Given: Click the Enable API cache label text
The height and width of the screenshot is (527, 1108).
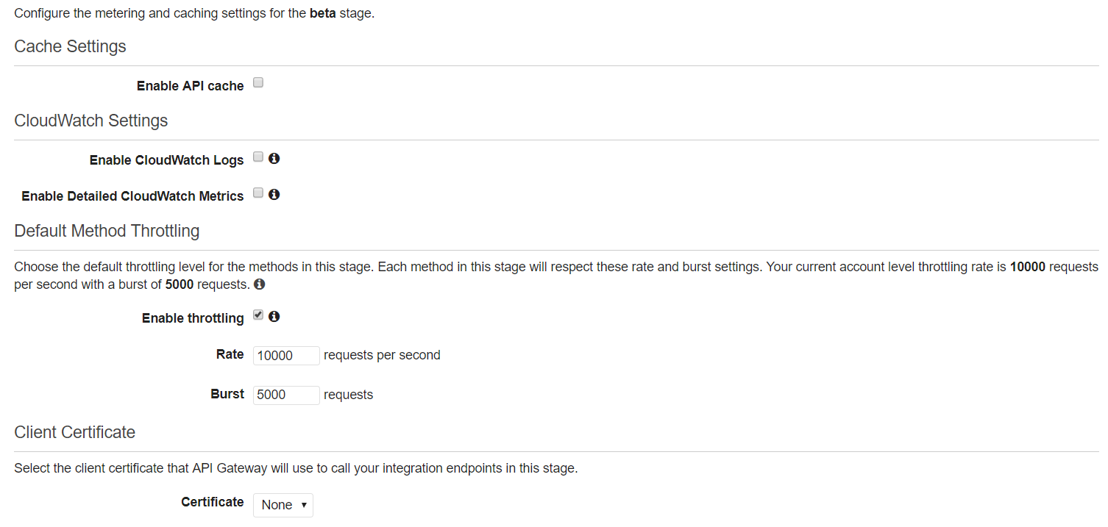Looking at the screenshot, I should 191,86.
